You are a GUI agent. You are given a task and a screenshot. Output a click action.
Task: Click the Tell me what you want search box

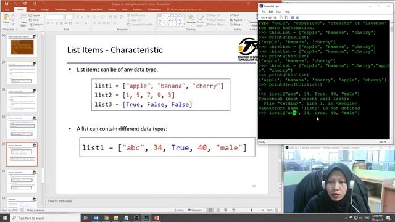(x=185, y=10)
